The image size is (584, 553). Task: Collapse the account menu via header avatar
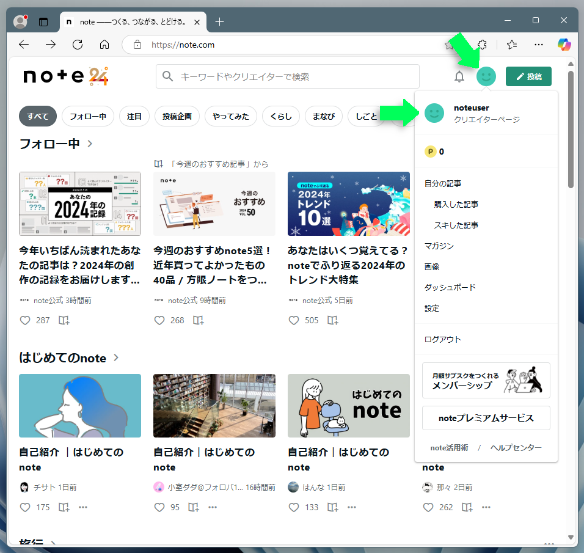pyautogui.click(x=486, y=76)
